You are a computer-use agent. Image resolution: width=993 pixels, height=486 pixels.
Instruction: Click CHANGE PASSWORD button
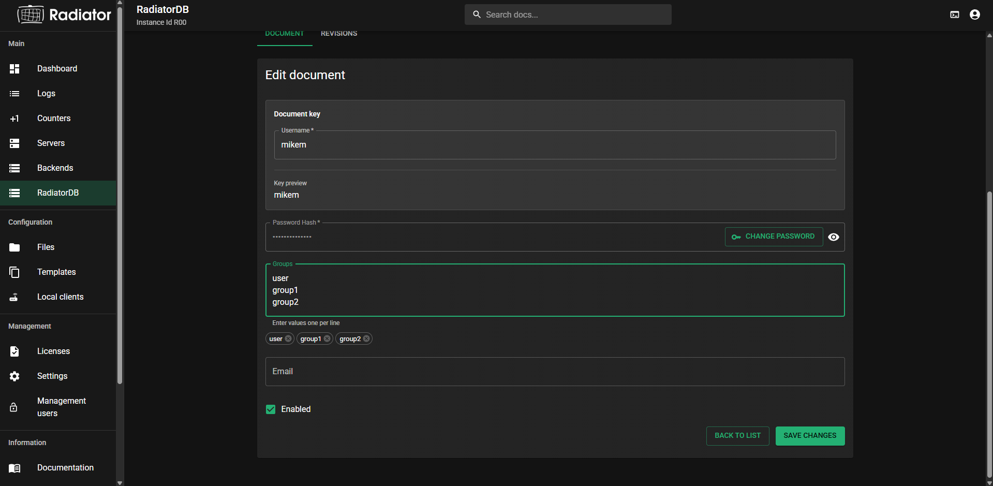[x=774, y=237]
